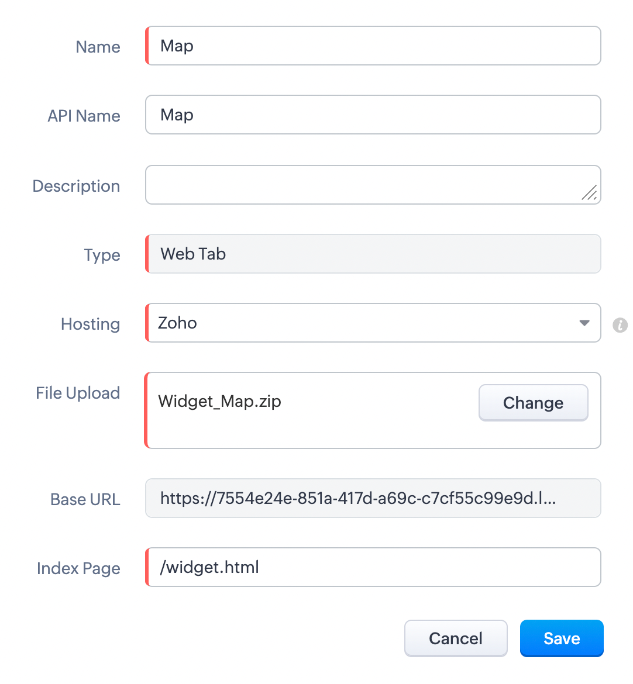Click the info icon beside Hosting
This screenshot has height=684, width=633.
[x=620, y=324]
